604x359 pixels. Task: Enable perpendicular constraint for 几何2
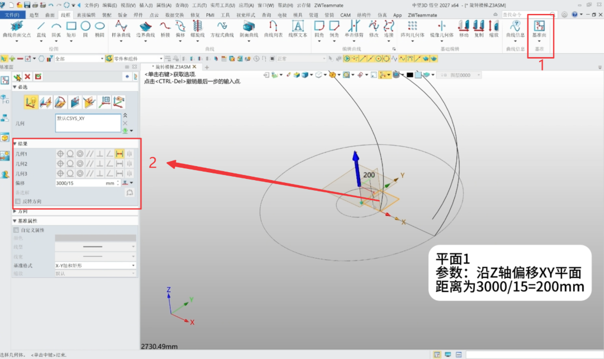coord(100,164)
